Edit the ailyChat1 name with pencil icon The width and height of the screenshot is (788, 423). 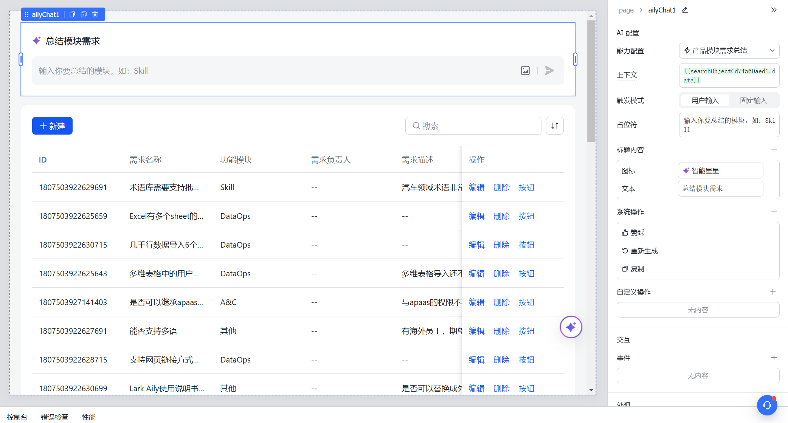pyautogui.click(x=685, y=10)
